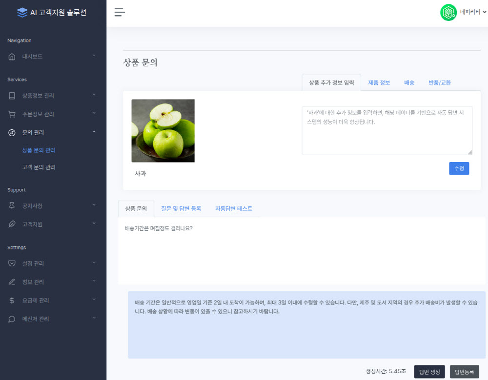Collapse the 문의 관리 menu chevron

point(94,132)
